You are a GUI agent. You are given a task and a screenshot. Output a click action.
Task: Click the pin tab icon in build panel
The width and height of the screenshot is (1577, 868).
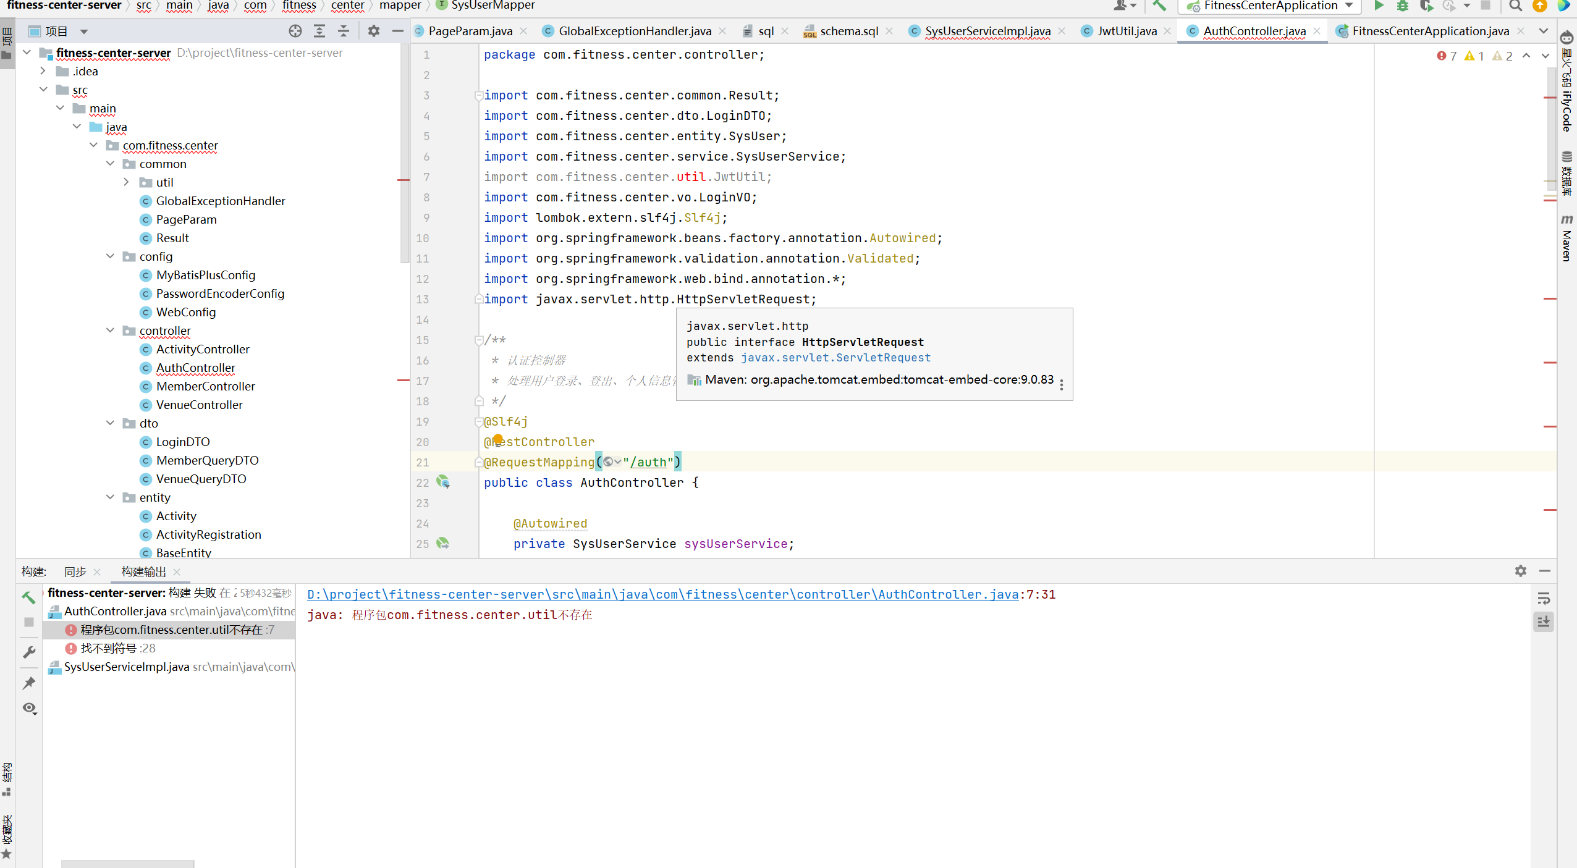coord(29,683)
